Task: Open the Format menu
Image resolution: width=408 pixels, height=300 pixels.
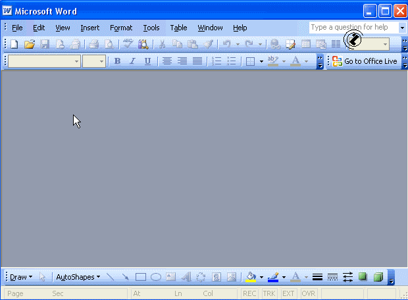Action: (121, 28)
